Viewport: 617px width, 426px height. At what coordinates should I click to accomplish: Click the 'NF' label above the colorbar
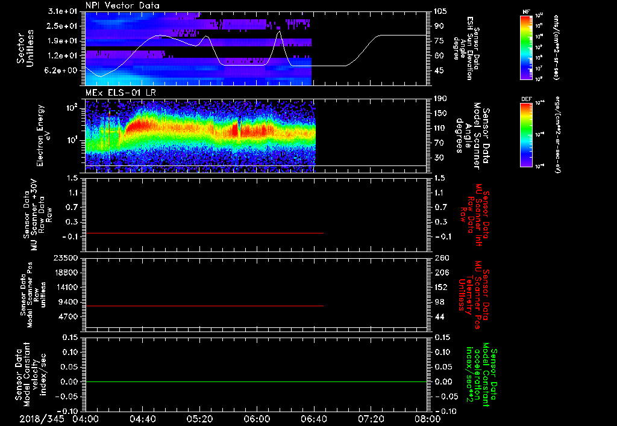coord(526,12)
